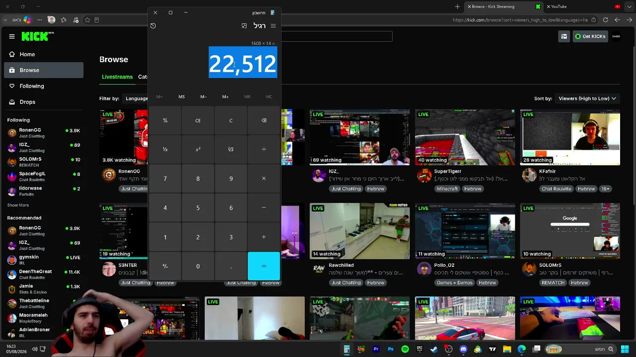Click the M+ memory add button
This screenshot has height=357, width=636.
(225, 97)
